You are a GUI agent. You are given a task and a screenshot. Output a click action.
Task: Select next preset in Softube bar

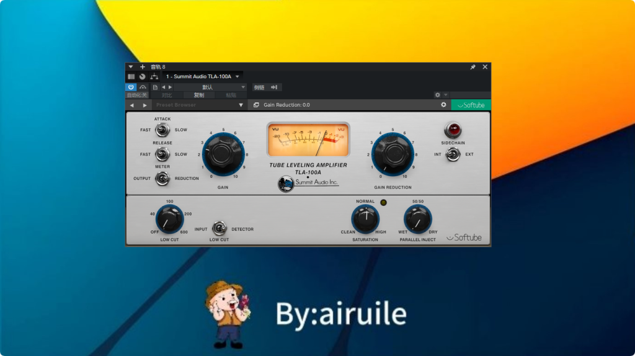144,105
